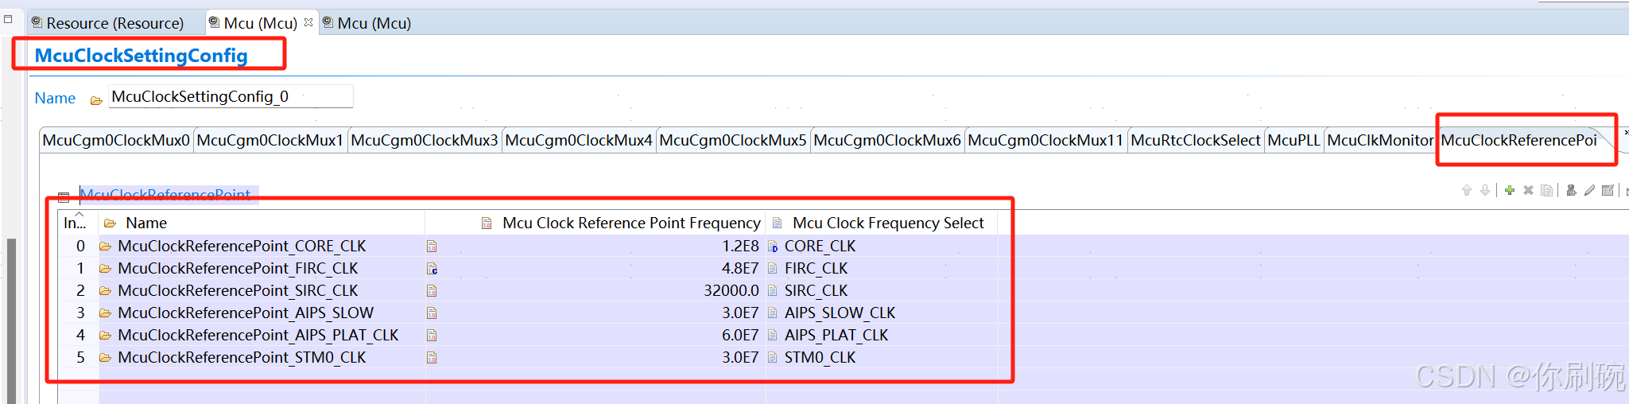Viewport: 1629px width, 404px height.
Task: Duplicate element using the copy pages icon
Action: click(1546, 191)
